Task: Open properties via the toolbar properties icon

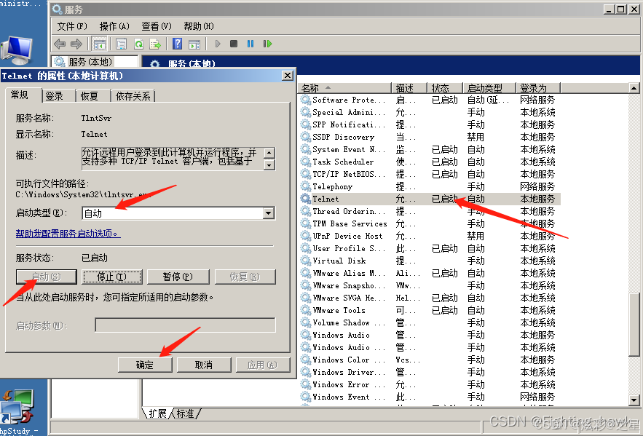Action: (x=122, y=44)
